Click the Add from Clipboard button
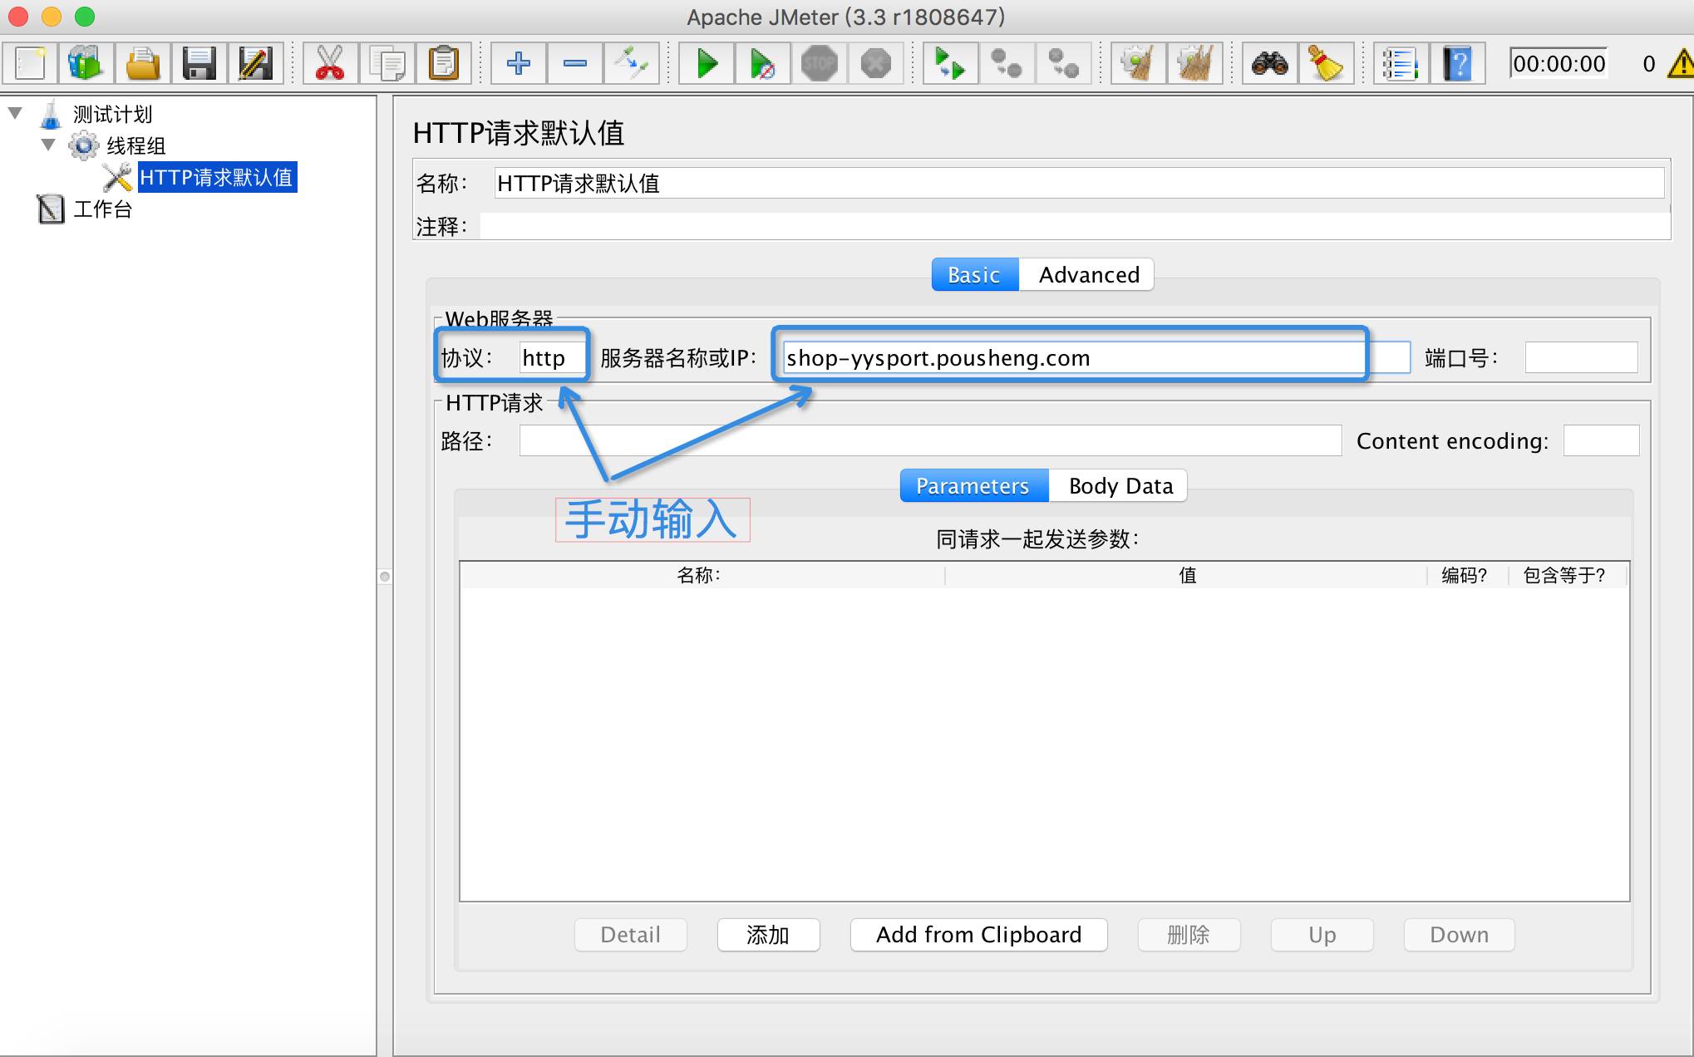This screenshot has width=1694, height=1057. [x=978, y=934]
